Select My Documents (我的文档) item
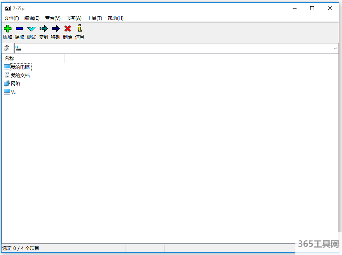This screenshot has width=342, height=255. (20, 76)
